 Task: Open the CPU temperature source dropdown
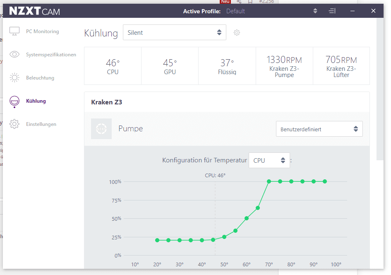click(269, 160)
